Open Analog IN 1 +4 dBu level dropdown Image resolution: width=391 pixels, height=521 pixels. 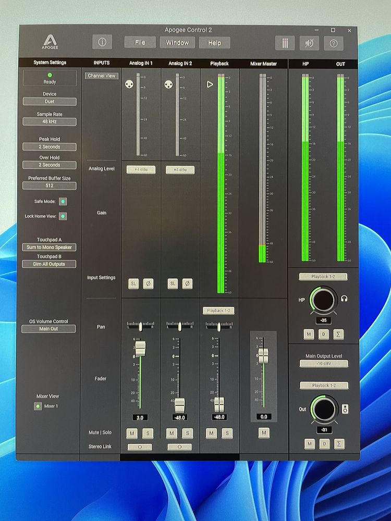141,170
